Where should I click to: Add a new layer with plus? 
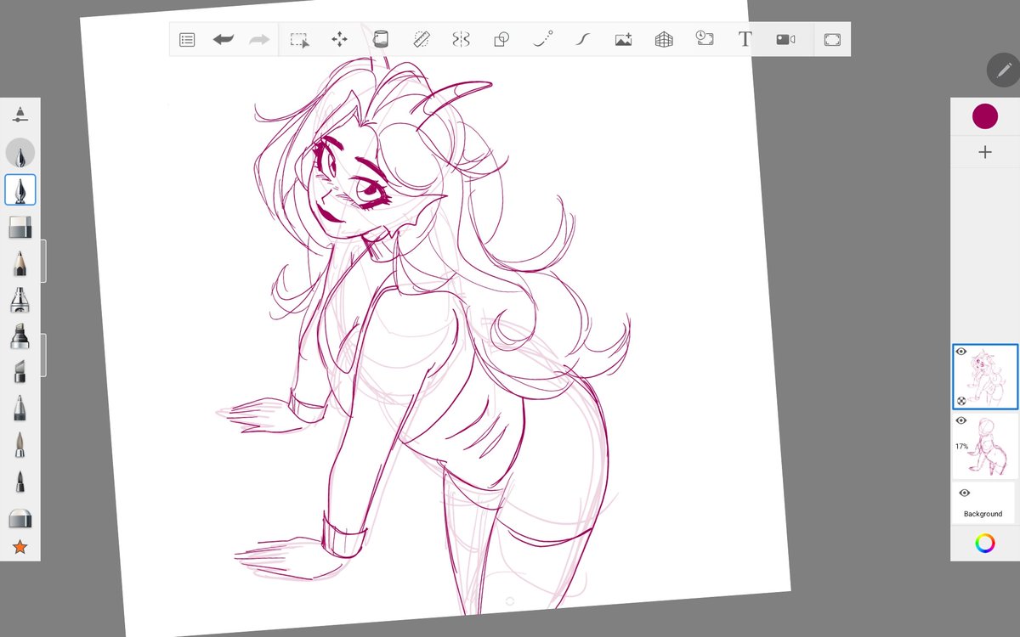click(985, 153)
